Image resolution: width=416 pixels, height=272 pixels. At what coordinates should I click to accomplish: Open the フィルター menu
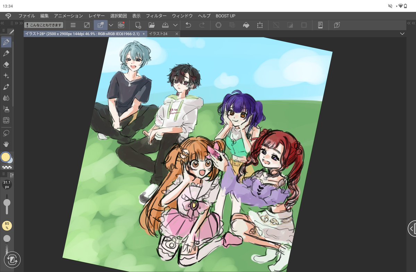click(156, 16)
